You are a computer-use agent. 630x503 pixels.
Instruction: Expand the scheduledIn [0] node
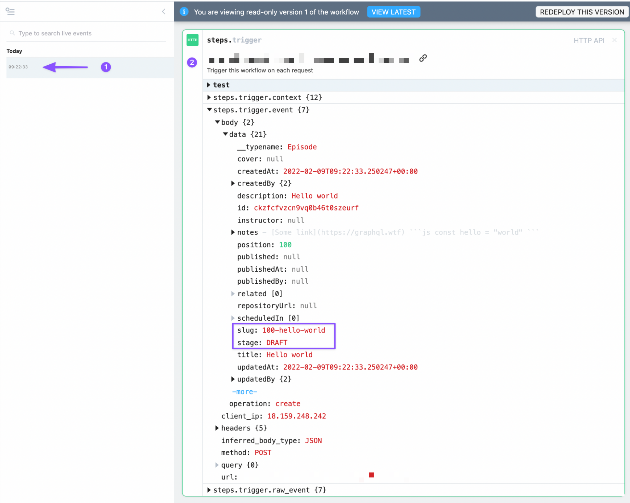click(233, 318)
